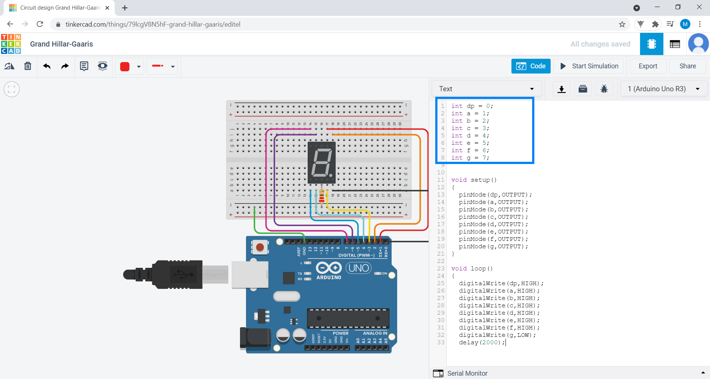
Task: View site information lock icon
Action: coord(58,24)
